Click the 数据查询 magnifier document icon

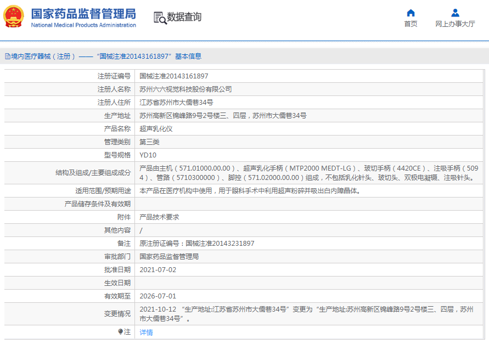pyautogui.click(x=160, y=18)
